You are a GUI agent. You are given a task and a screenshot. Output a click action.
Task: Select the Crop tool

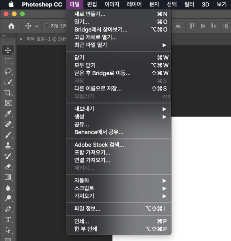coord(8,92)
